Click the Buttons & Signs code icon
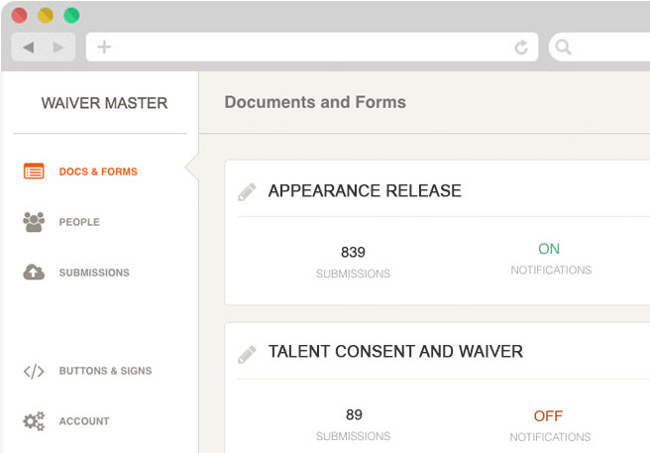The width and height of the screenshot is (650, 453). (x=34, y=372)
